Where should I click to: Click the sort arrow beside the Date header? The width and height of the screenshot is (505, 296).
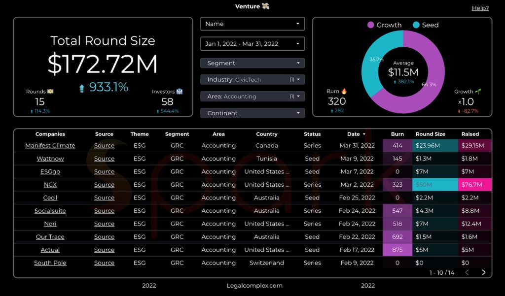tap(364, 134)
